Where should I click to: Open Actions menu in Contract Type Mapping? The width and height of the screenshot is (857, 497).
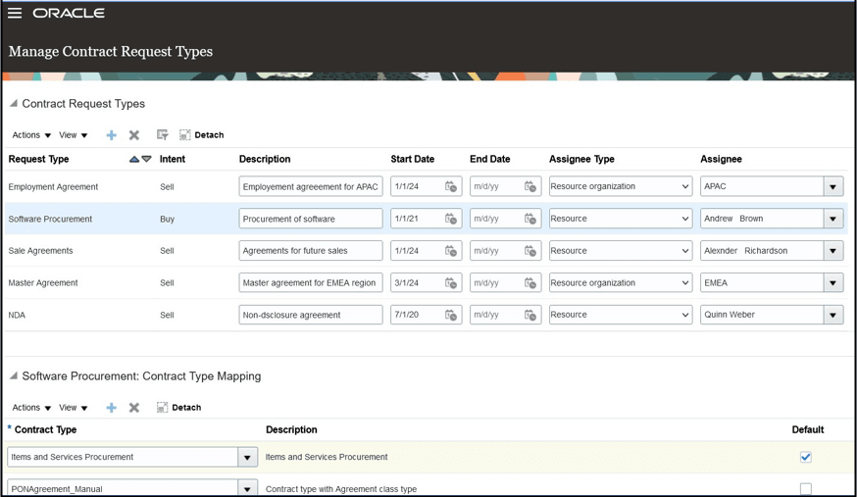tap(31, 408)
